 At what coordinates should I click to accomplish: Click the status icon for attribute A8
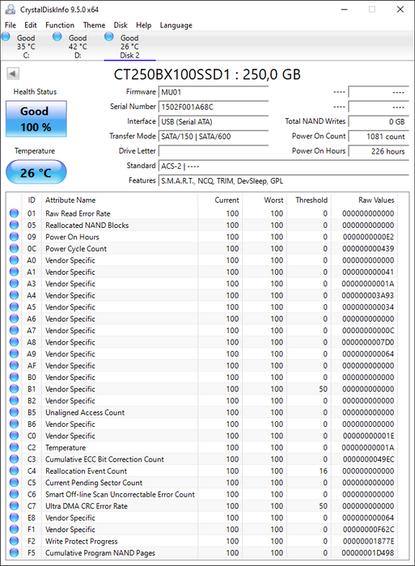(14, 342)
